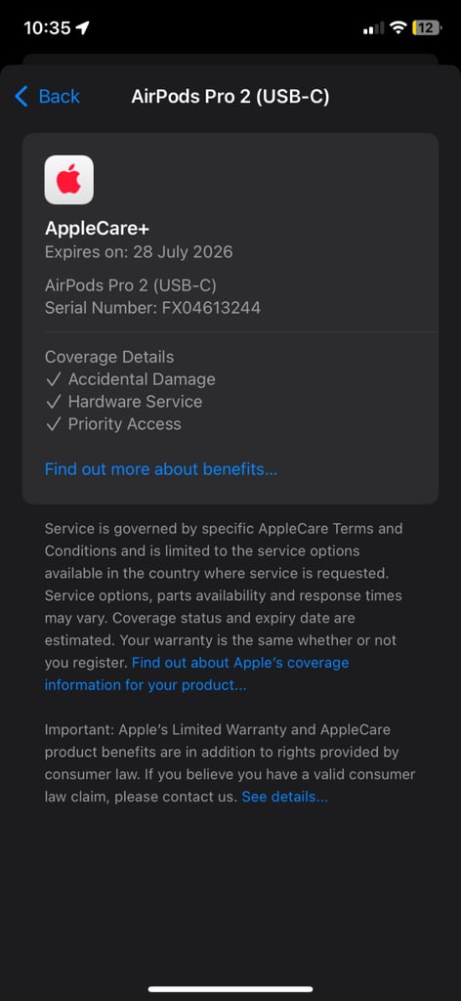Tap the Accidental Damage checkmark

(53, 380)
